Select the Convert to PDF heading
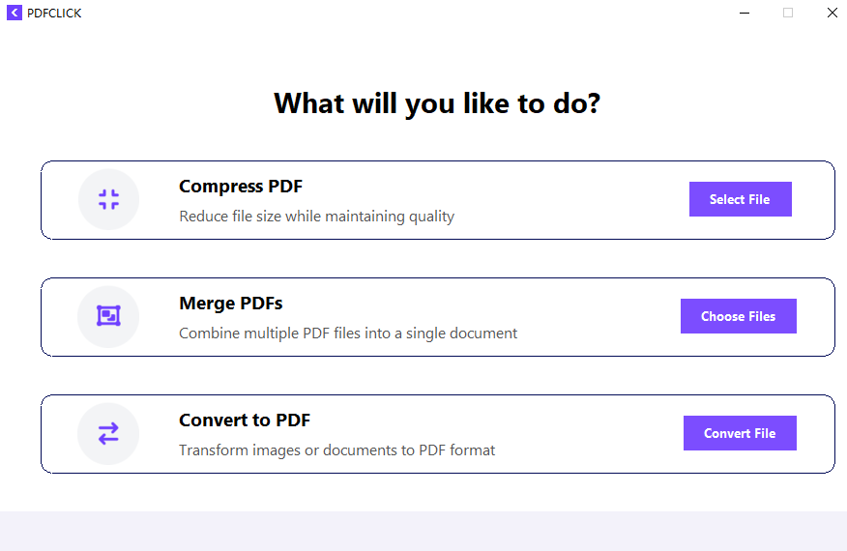 pos(245,420)
